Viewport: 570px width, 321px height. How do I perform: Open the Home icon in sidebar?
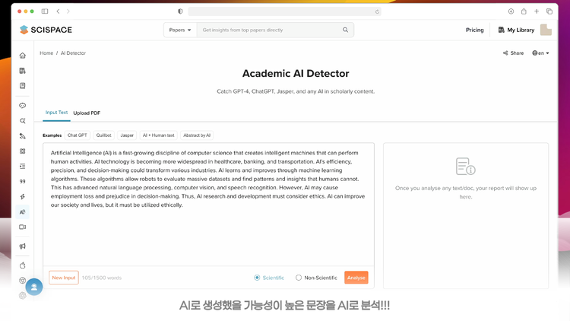click(x=23, y=56)
